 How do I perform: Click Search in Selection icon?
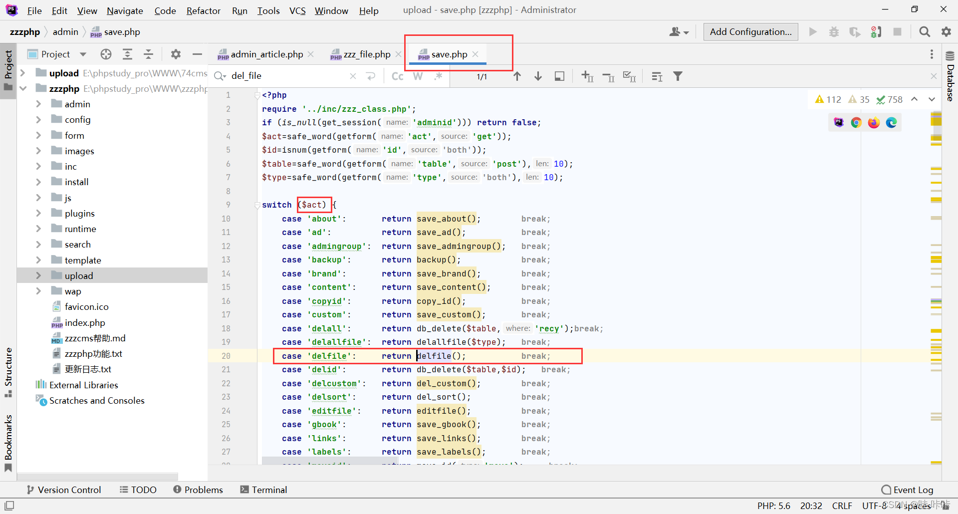pos(559,76)
